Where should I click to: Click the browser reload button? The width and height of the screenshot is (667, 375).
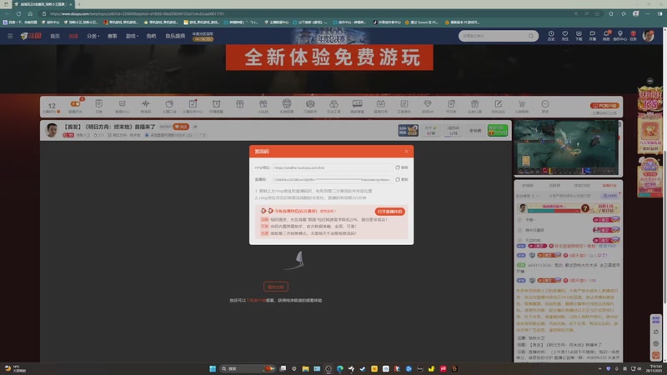click(18, 13)
